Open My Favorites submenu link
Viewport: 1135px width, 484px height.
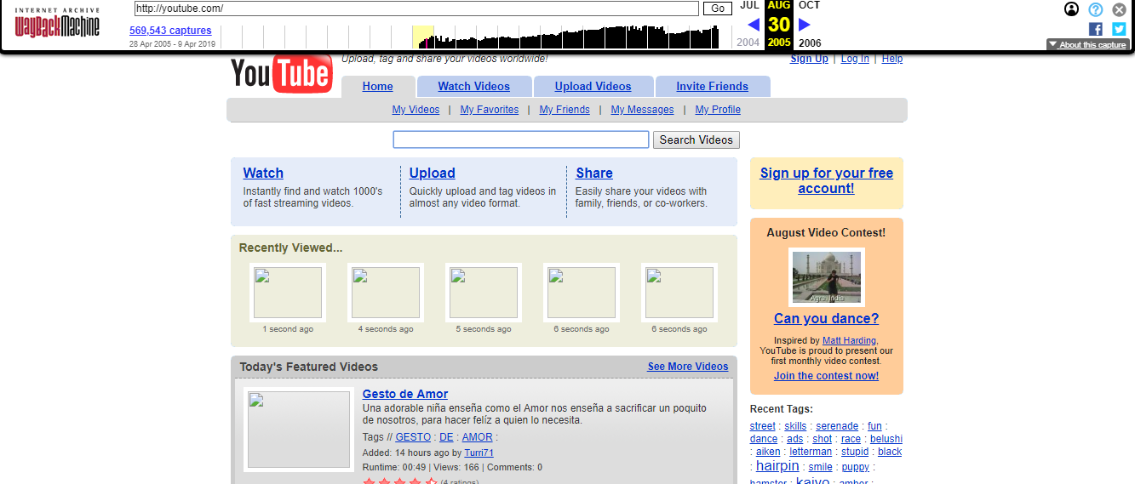coord(490,110)
